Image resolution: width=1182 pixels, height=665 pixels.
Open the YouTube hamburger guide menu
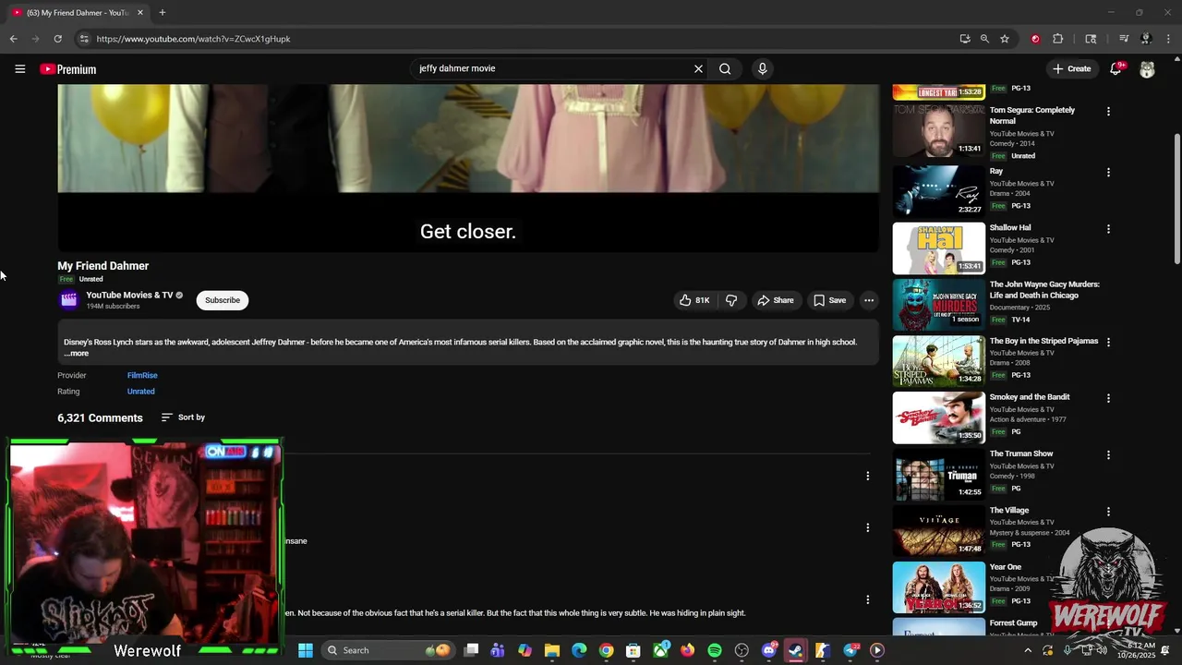pos(19,69)
